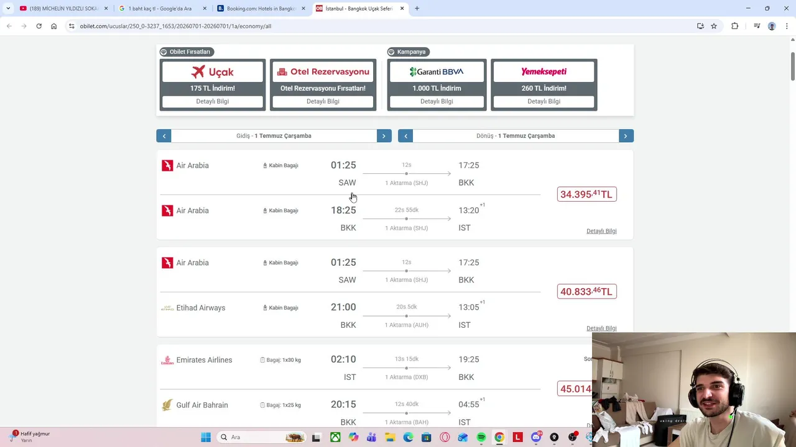796x447 pixels.
Task: Open Microsoft Teams from taskbar
Action: (371, 437)
